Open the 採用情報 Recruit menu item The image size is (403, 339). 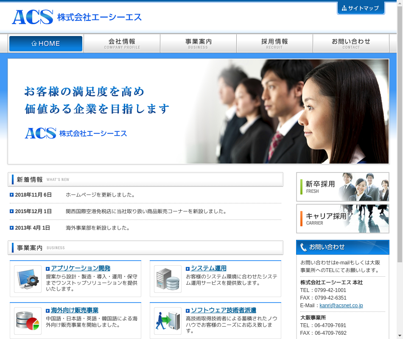(x=274, y=44)
